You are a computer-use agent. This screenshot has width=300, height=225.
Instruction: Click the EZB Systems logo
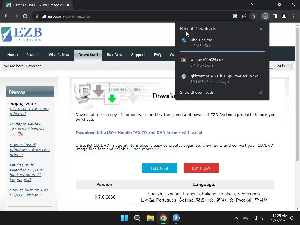[21, 34]
